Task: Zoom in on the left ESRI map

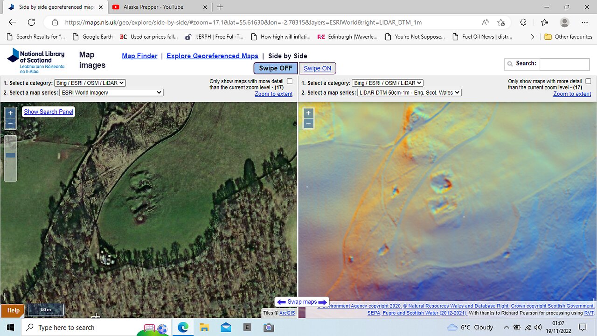Action: pyautogui.click(x=10, y=113)
